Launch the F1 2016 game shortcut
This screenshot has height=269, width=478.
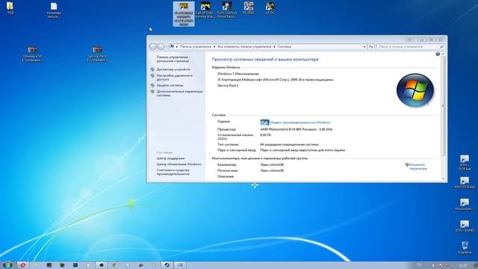pos(249,8)
